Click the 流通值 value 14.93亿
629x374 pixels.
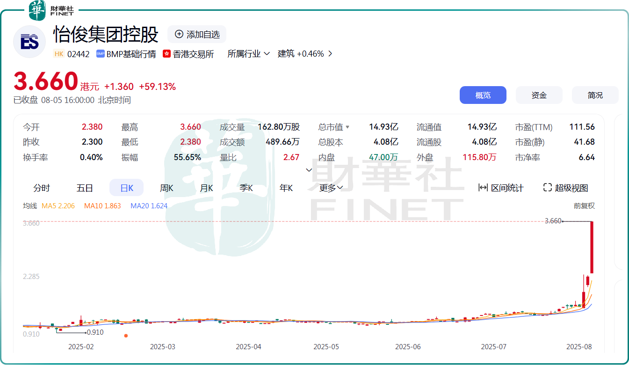tap(482, 127)
